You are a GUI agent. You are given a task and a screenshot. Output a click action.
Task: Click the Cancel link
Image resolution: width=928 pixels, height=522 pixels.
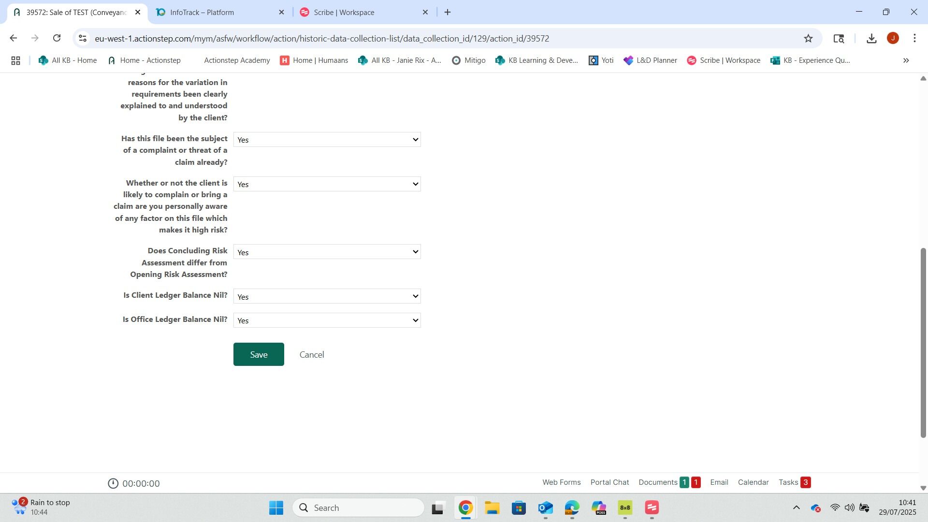pos(312,355)
